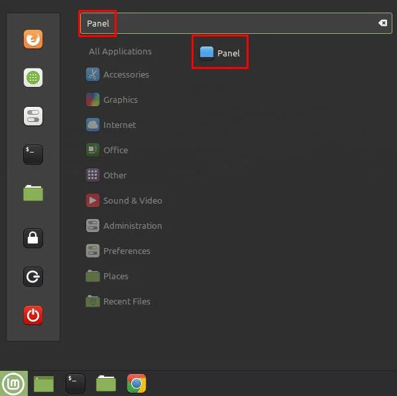Launch Google Chrome from the taskbar
This screenshot has width=397, height=396.
pyautogui.click(x=137, y=383)
